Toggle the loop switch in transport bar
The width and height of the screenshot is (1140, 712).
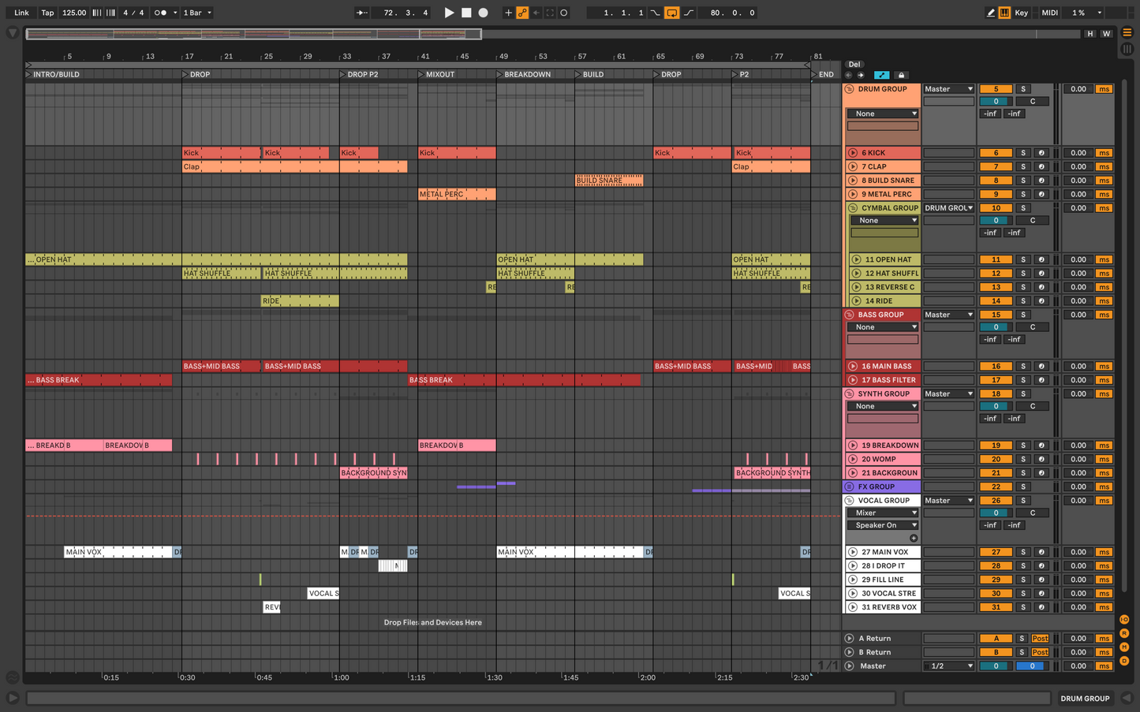pyautogui.click(x=671, y=13)
